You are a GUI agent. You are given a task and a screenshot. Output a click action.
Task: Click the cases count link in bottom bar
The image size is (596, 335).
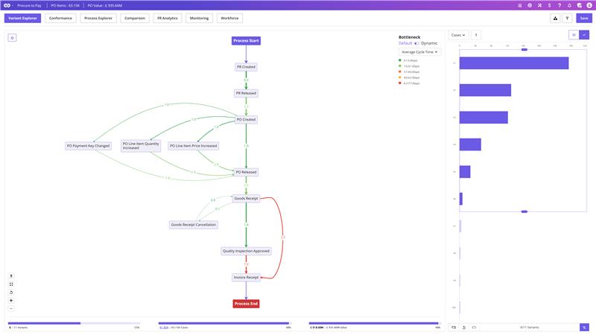[164, 328]
